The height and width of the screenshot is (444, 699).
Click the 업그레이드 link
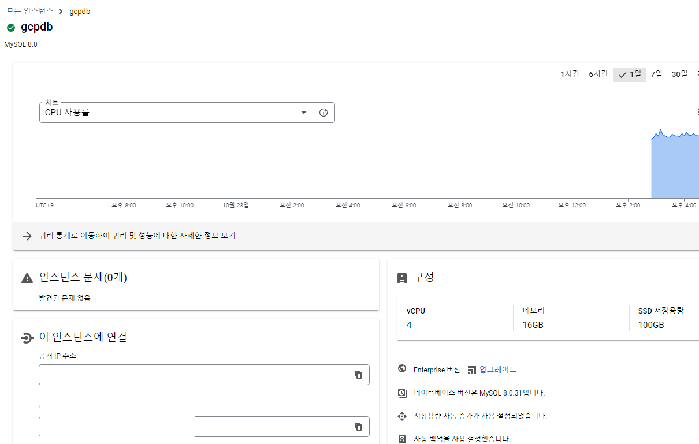click(498, 370)
